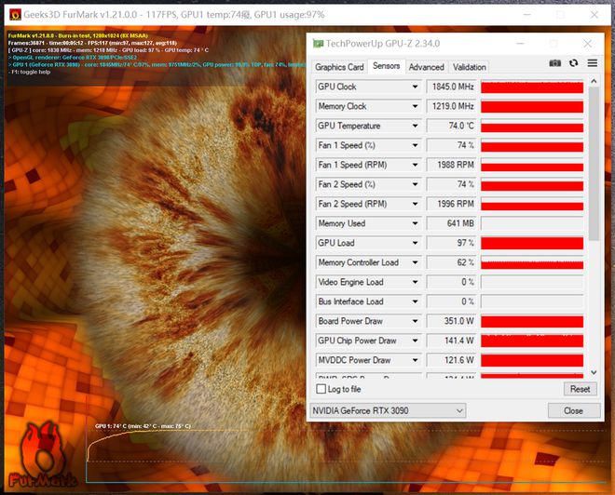Open the Memory Clock sensor dropdown
615x495 pixels.
pos(415,106)
